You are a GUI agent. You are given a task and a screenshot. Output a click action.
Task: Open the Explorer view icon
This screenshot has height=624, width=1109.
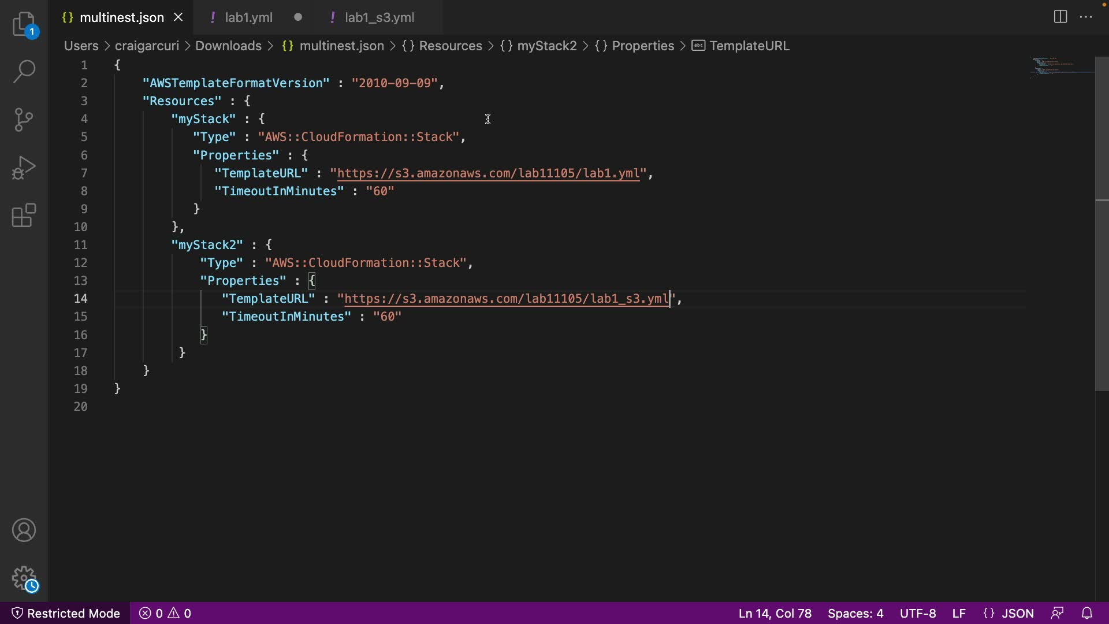click(x=24, y=24)
